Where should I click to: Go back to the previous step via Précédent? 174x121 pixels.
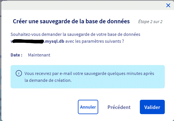(119, 107)
